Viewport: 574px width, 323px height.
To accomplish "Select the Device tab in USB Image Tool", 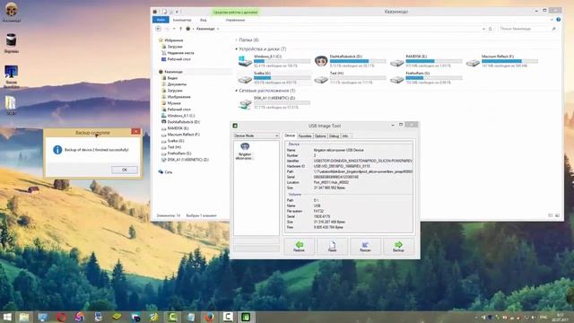I will tap(290, 135).
